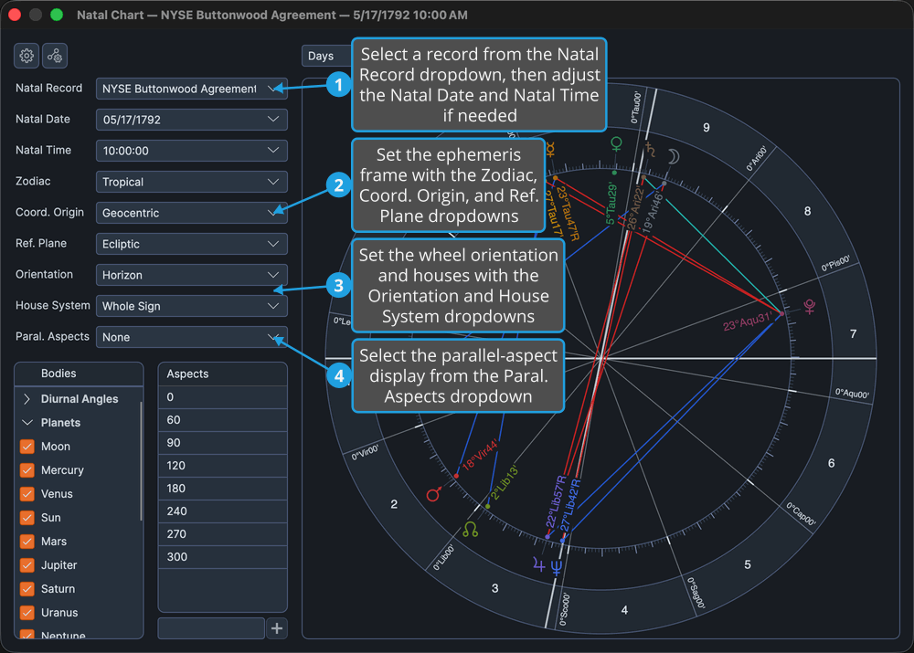914x653 pixels.
Task: Click the Saturn glyph on the chart
Action: click(x=650, y=150)
